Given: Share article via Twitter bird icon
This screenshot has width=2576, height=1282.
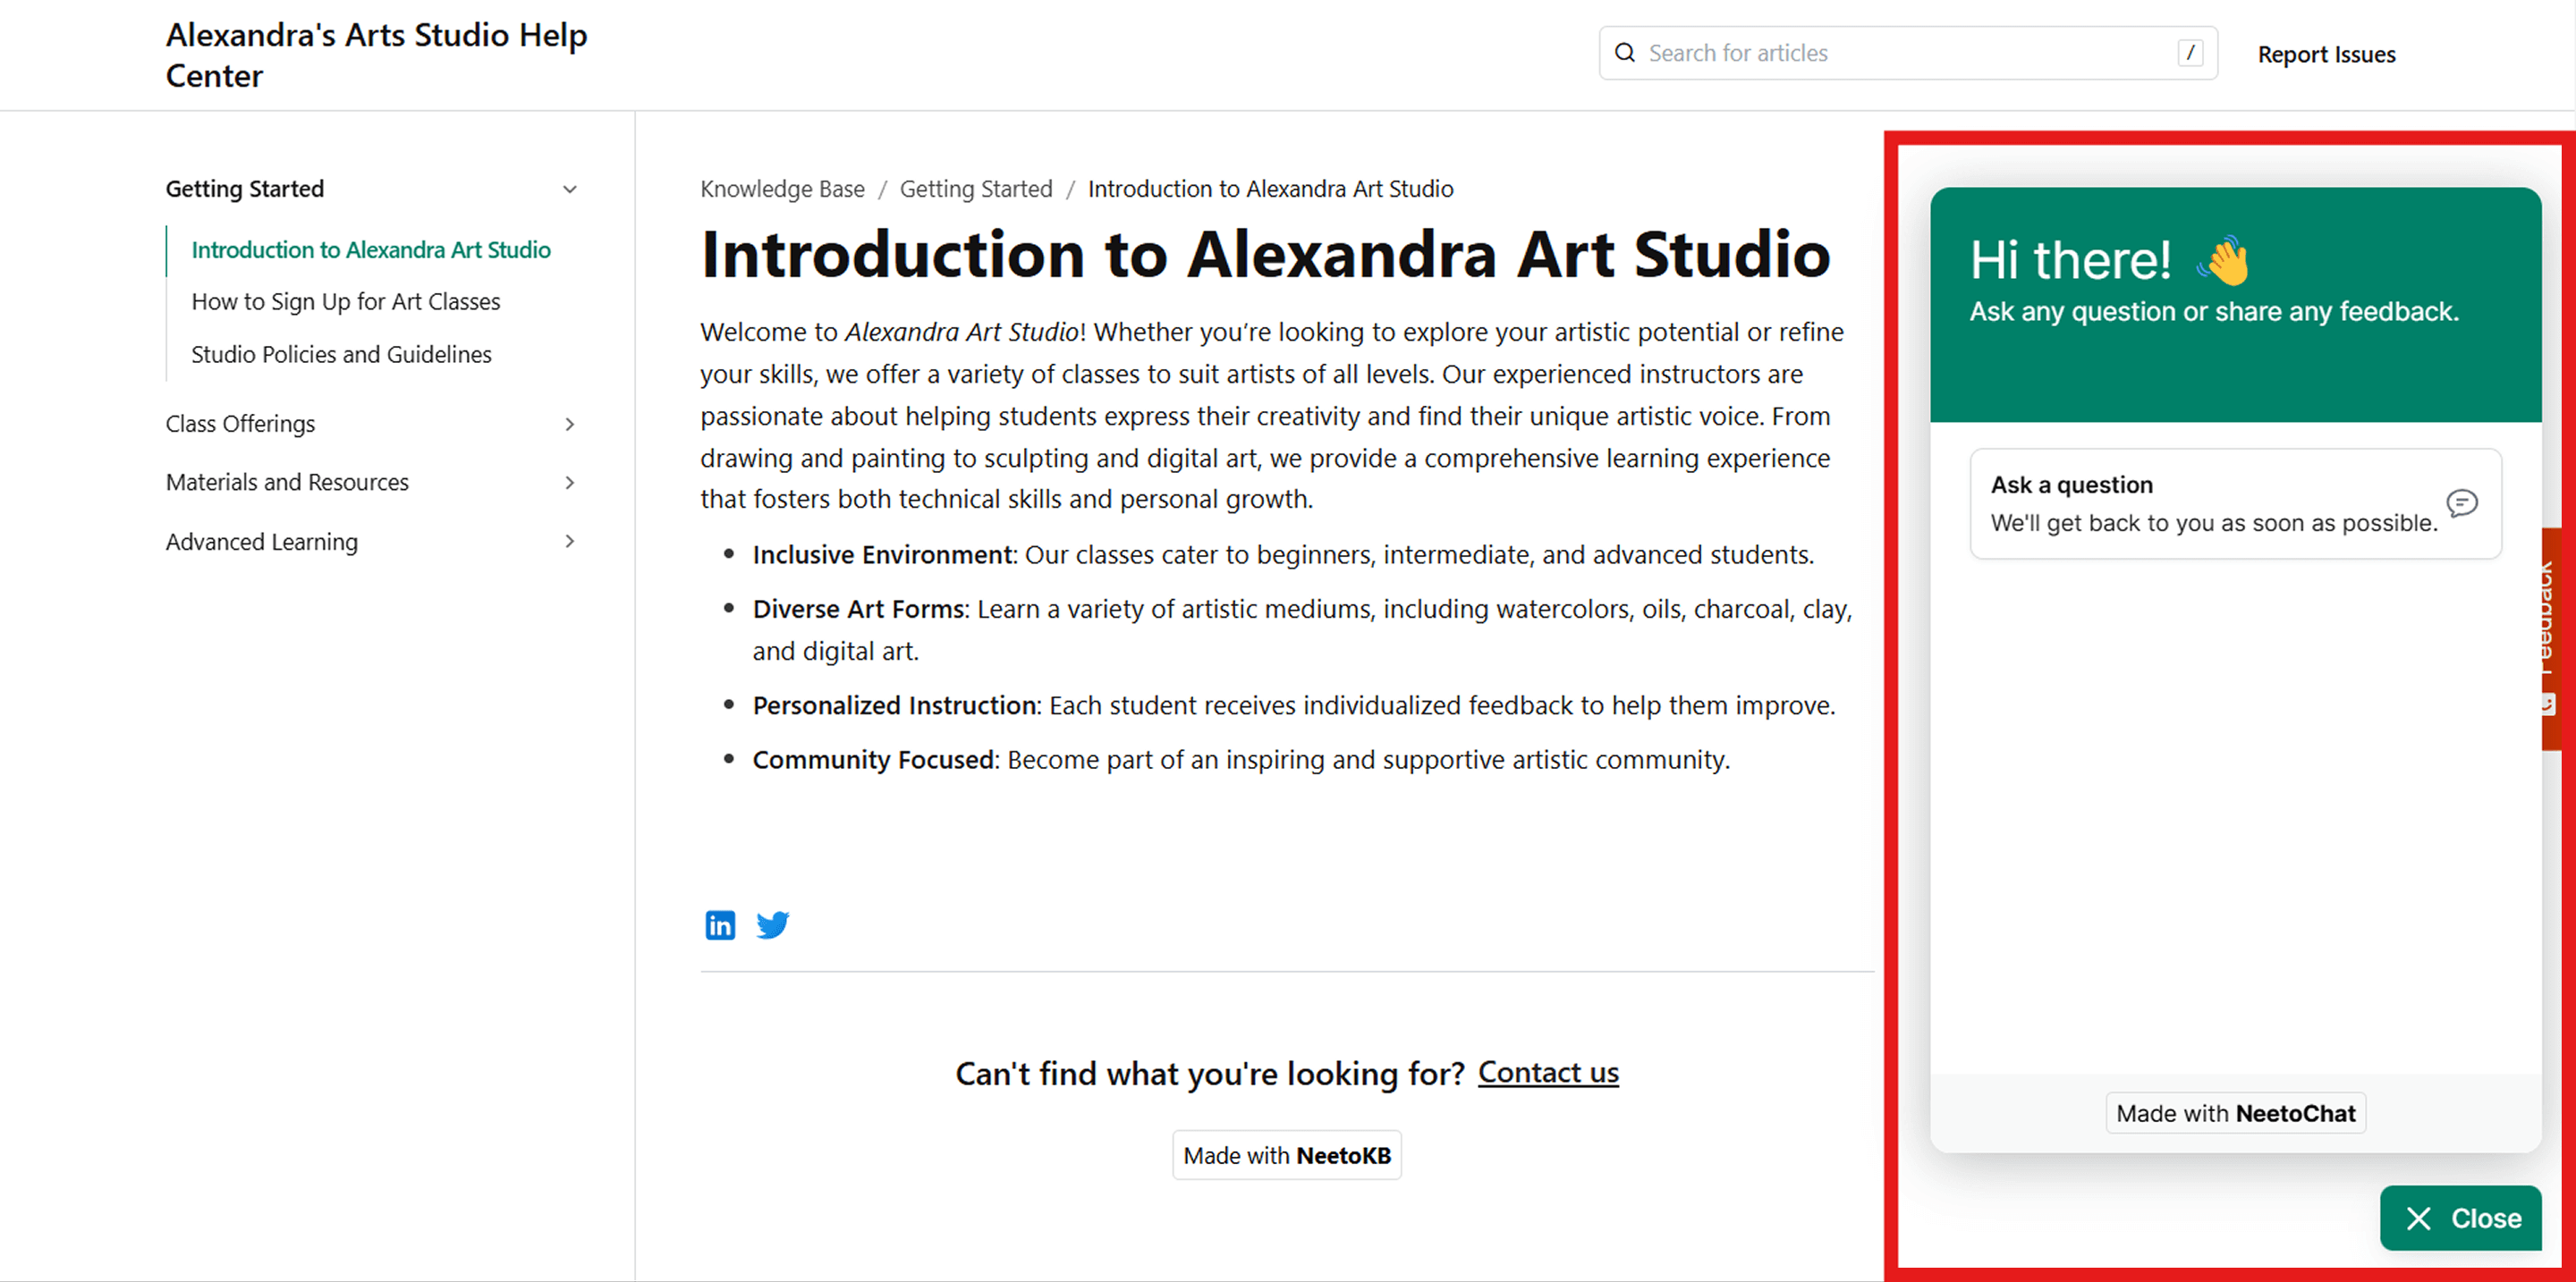Looking at the screenshot, I should 772,924.
